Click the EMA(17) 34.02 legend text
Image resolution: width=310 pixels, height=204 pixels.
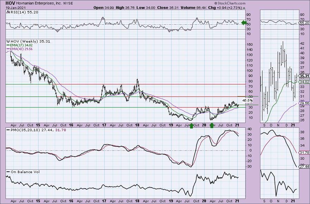tap(21, 45)
